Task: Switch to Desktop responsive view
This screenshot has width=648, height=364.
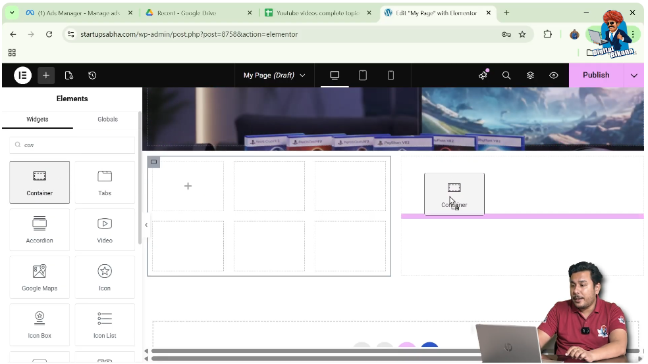Action: coord(335,76)
